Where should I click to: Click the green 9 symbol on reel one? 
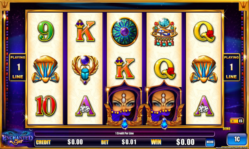[x=45, y=31]
